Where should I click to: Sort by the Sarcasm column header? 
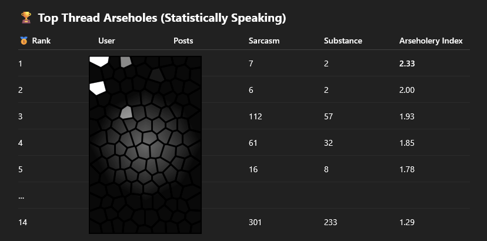click(264, 41)
